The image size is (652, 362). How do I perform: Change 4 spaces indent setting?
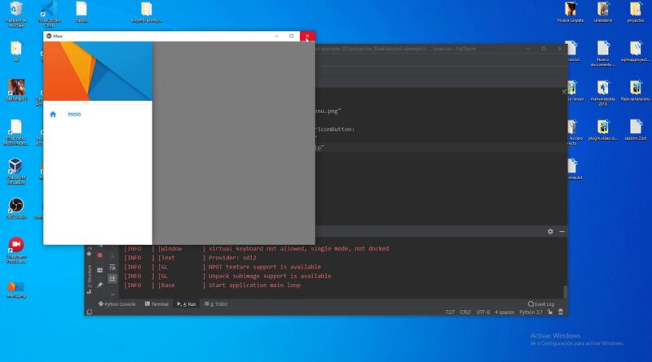click(x=504, y=312)
